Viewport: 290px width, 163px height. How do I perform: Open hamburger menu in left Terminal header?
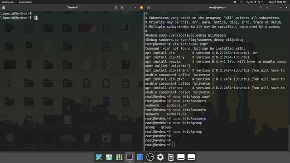(122, 8)
